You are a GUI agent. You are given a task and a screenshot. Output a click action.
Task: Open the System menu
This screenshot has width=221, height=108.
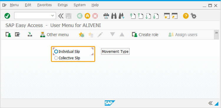(80, 5)
